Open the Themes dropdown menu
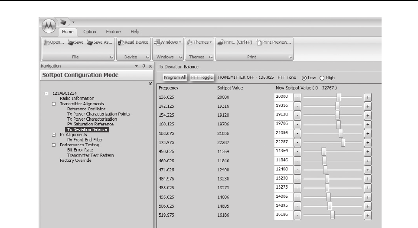 199,42
